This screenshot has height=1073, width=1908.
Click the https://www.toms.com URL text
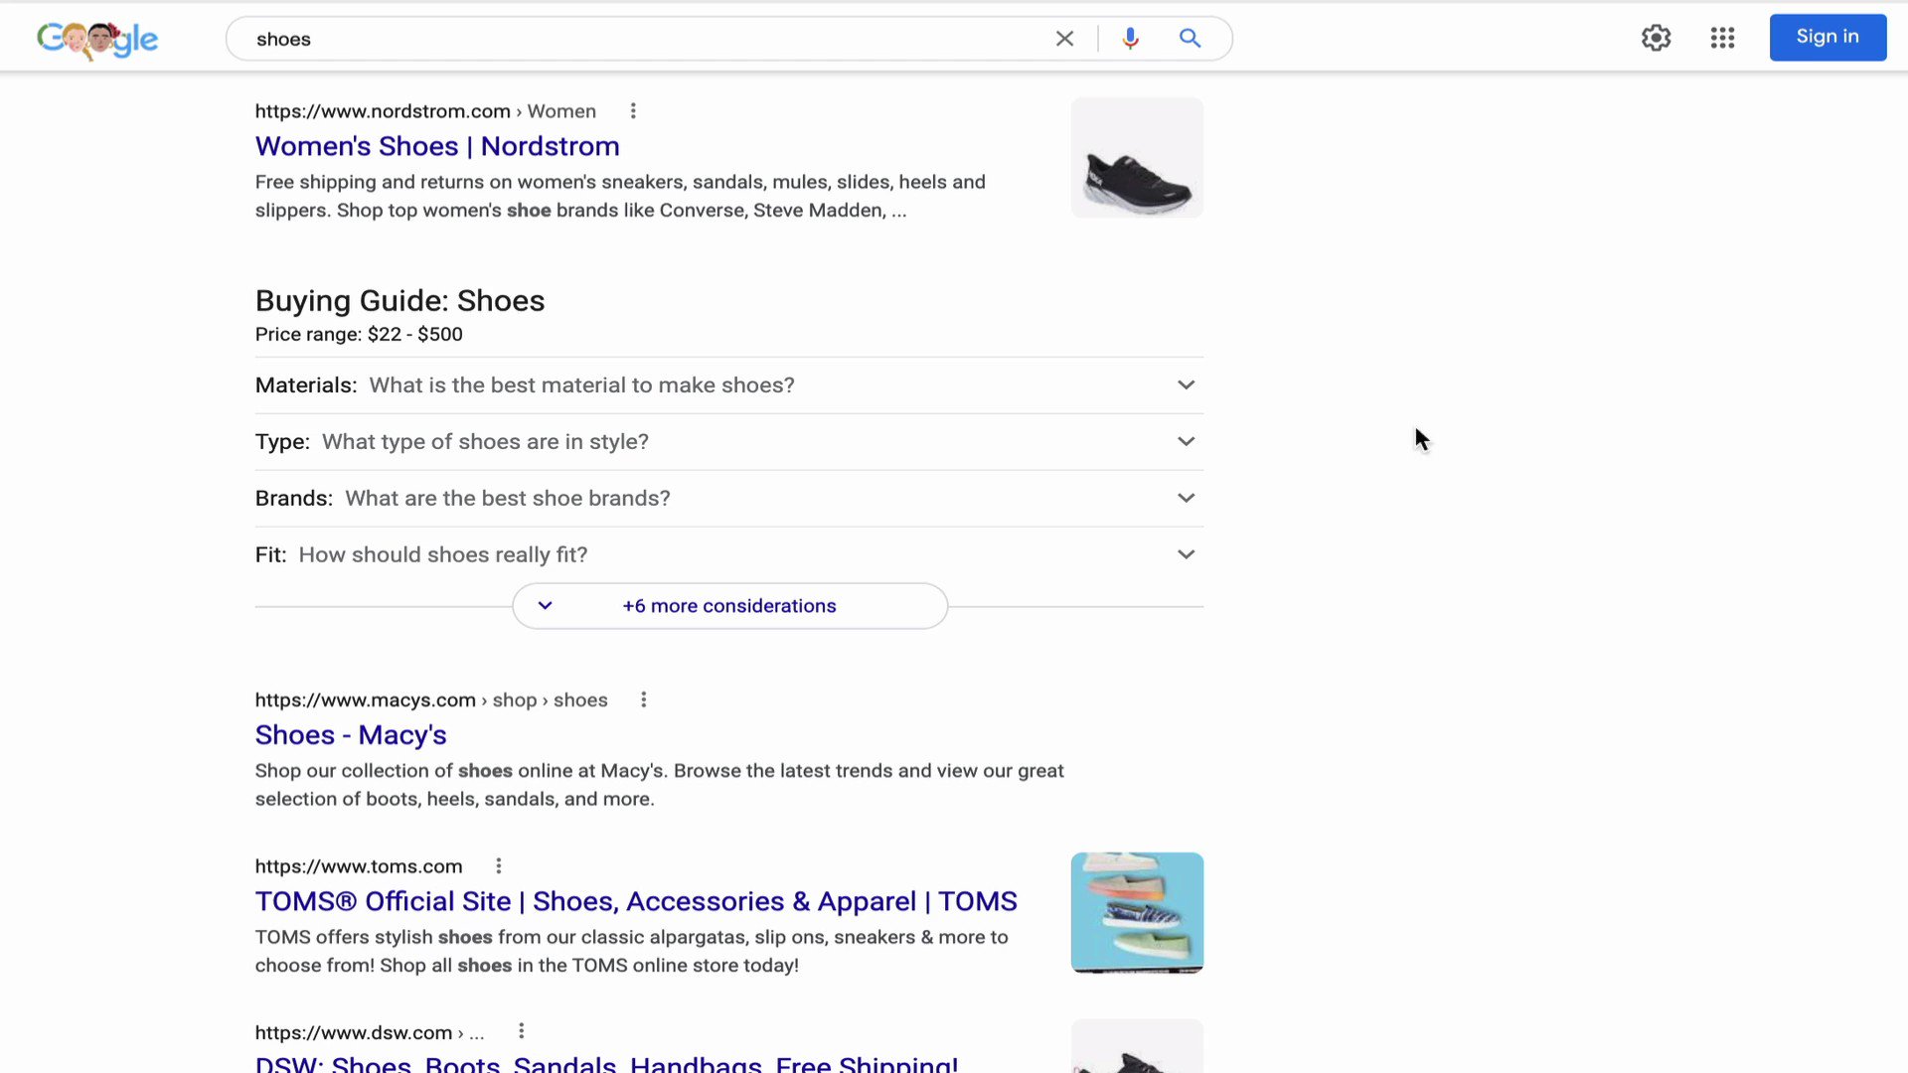point(359,866)
